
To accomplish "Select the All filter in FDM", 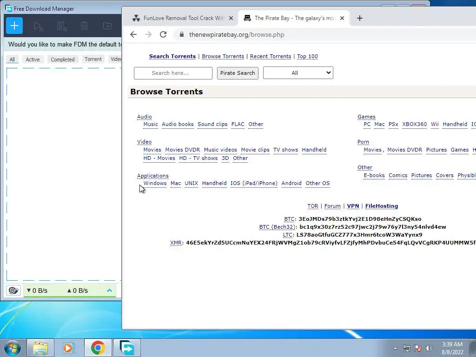I will (x=12, y=59).
